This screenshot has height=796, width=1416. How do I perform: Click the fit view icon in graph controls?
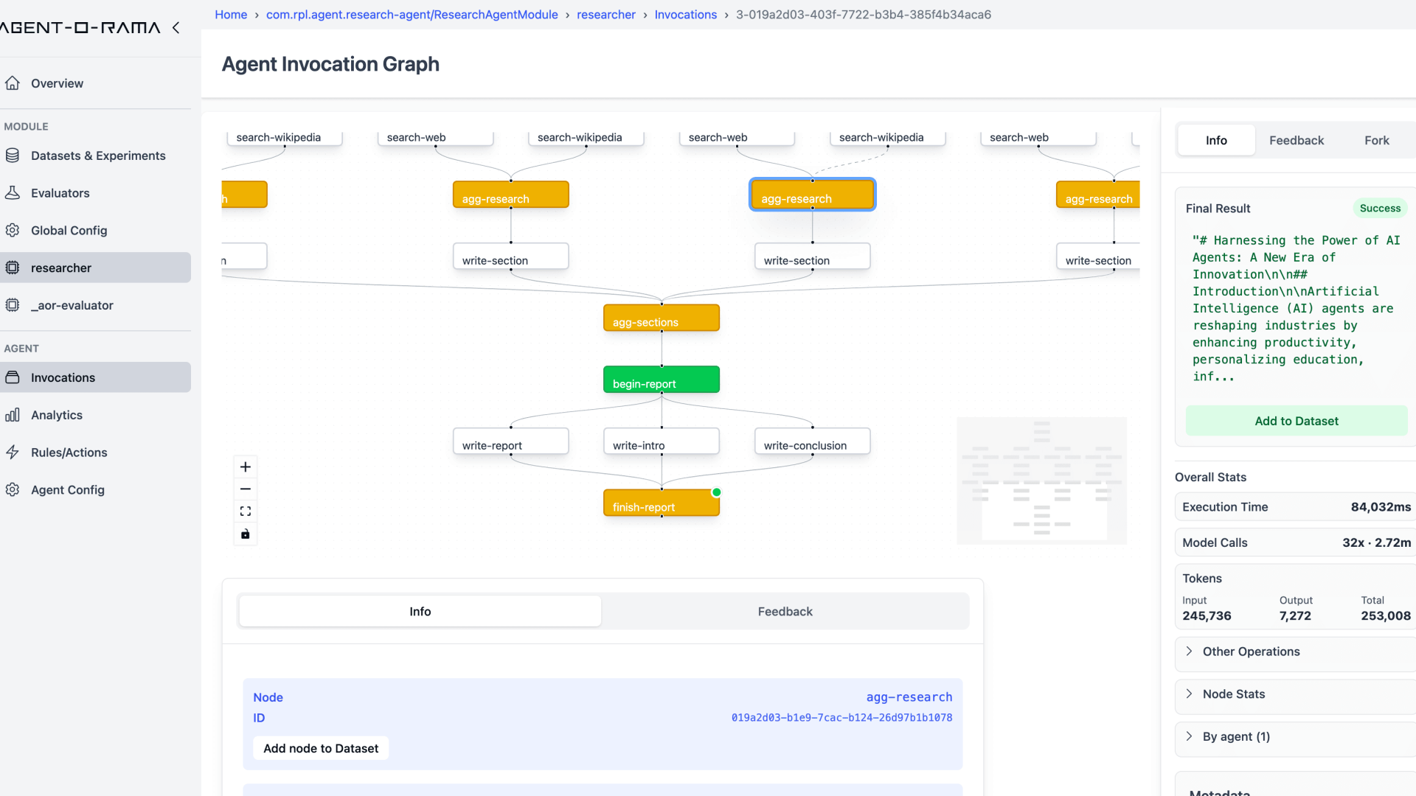coord(246,511)
